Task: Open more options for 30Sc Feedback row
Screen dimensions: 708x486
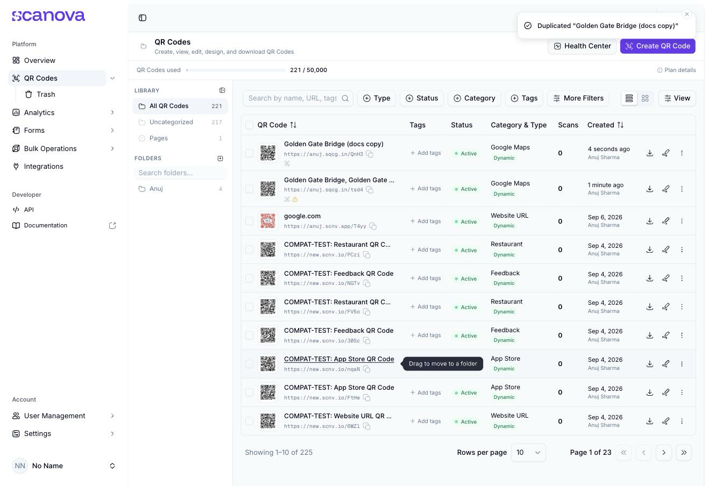Action: 682,335
